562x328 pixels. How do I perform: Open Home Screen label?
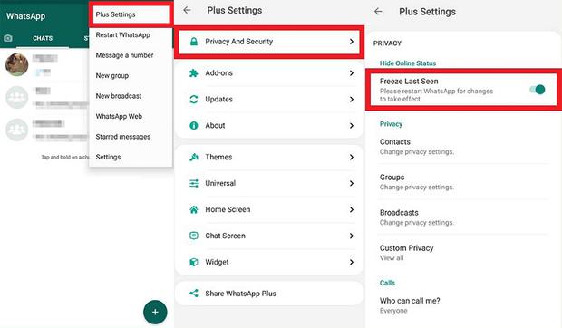pos(228,209)
